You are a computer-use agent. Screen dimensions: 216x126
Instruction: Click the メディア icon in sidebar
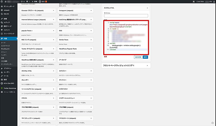point(2,23)
